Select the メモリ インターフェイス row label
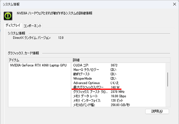The image size is (179, 124). click(87, 101)
